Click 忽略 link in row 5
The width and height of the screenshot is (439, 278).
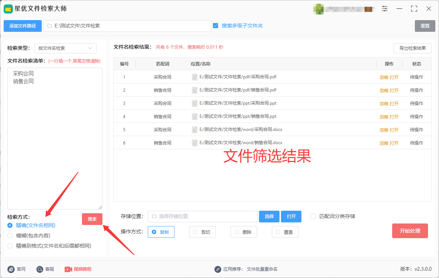click(384, 130)
